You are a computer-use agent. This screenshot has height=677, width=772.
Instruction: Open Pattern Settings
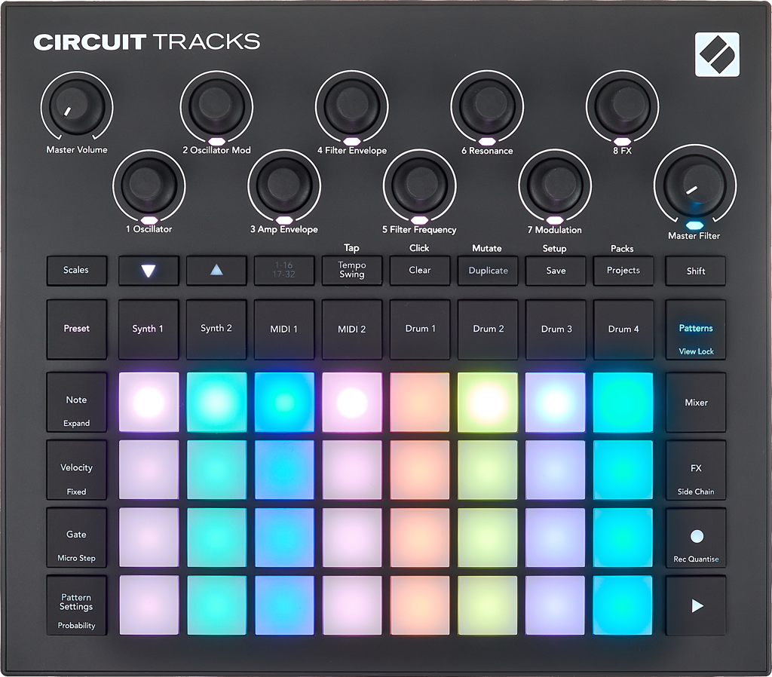[76, 605]
